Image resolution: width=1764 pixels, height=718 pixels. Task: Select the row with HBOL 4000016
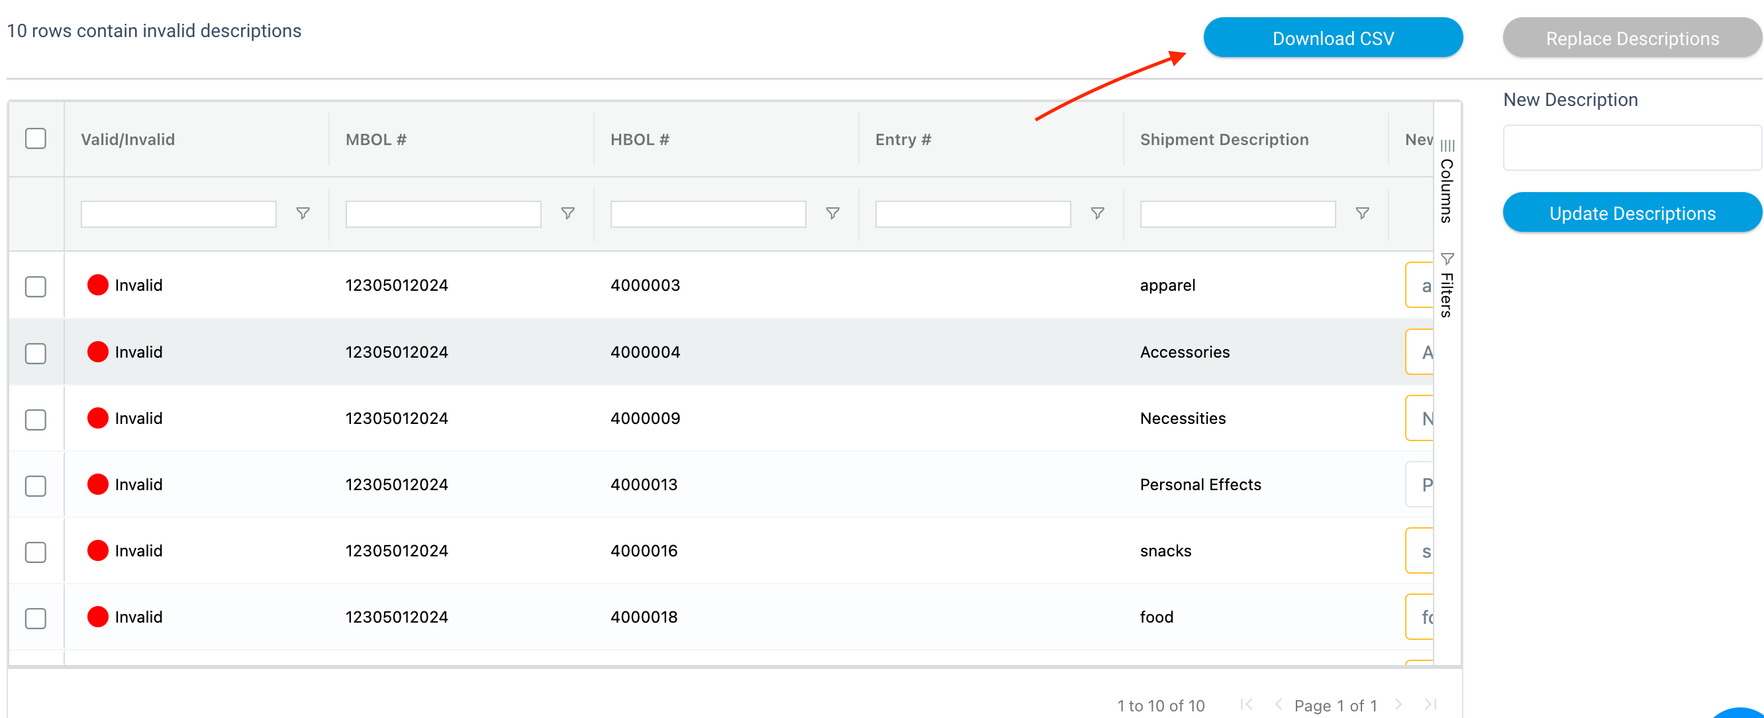pos(36,552)
